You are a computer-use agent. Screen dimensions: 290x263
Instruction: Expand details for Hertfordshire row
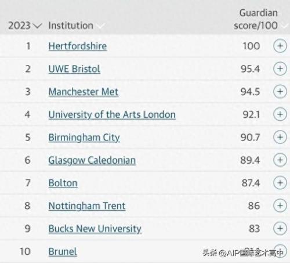coord(280,46)
